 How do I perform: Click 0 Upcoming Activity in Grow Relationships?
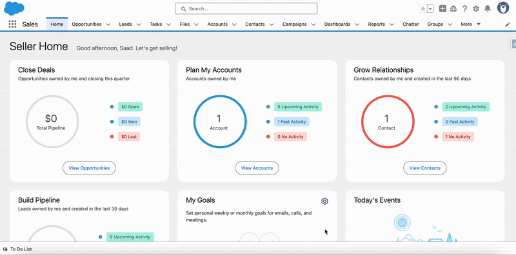[x=466, y=107]
